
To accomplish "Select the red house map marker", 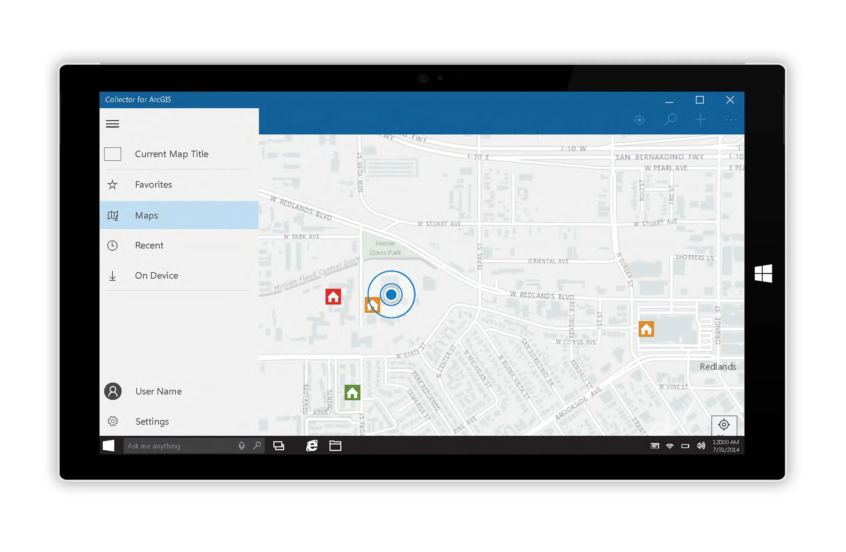I will (x=333, y=297).
